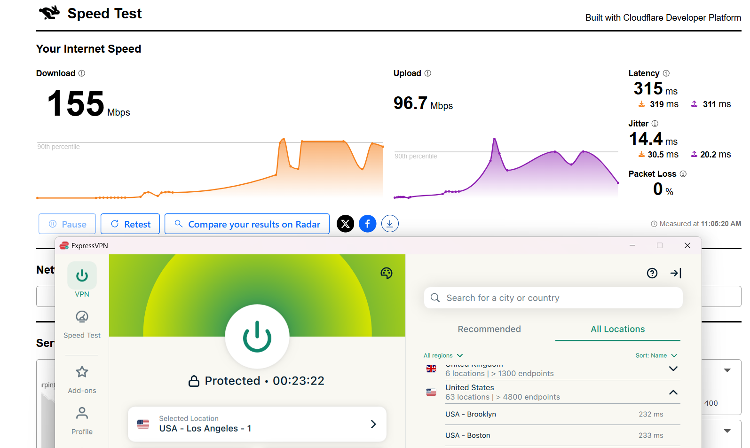Click the United States flag in list
This screenshot has height=448, width=750.
(x=431, y=392)
